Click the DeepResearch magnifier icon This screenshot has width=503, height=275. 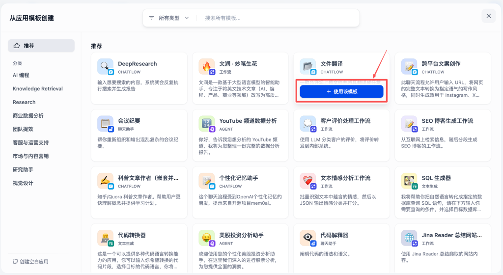pos(105,66)
